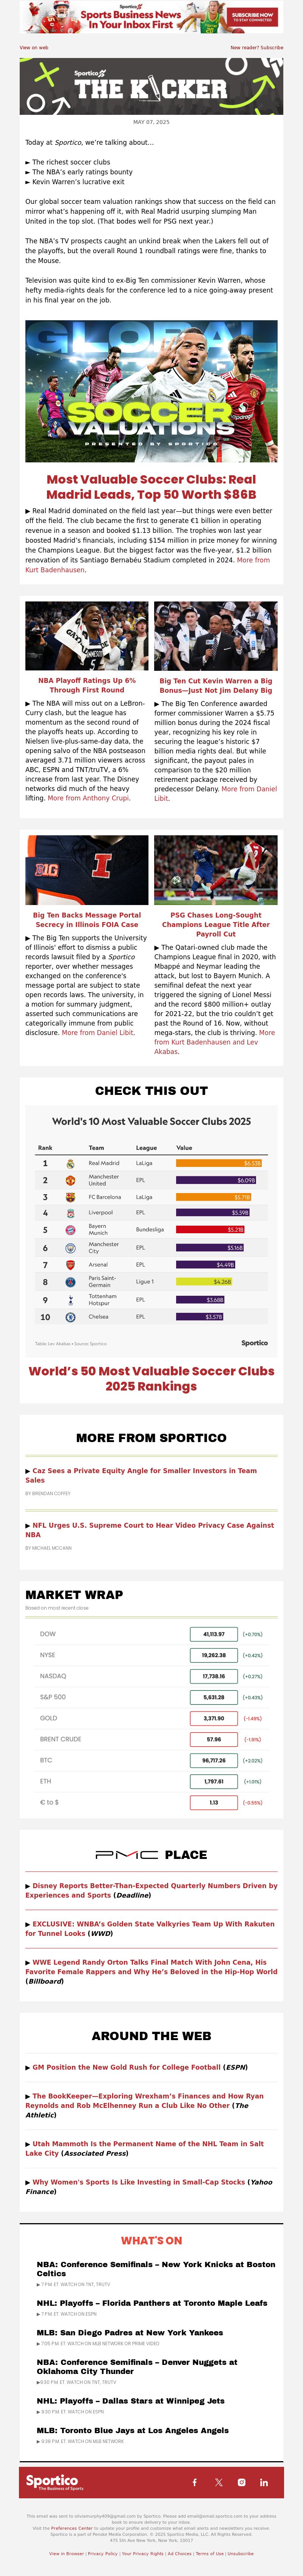Click The Kicker header banner

[x=151, y=86]
